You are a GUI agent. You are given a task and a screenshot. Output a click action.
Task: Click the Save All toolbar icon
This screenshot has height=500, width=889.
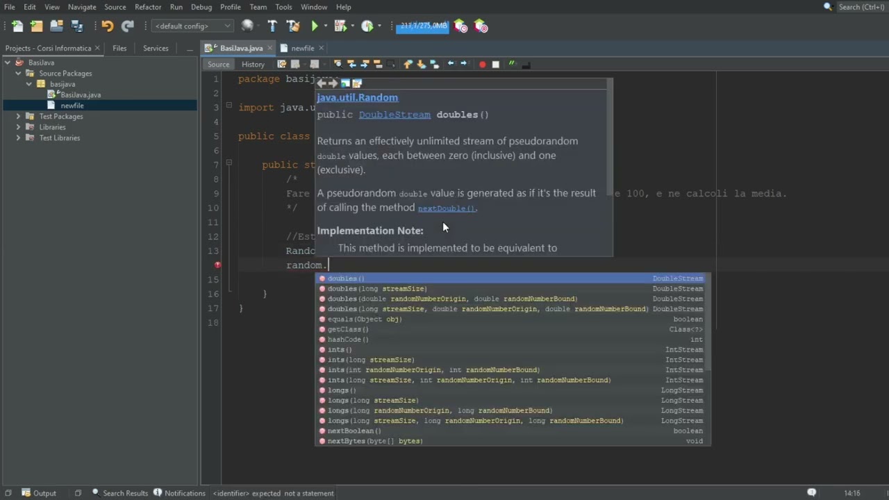pos(77,26)
